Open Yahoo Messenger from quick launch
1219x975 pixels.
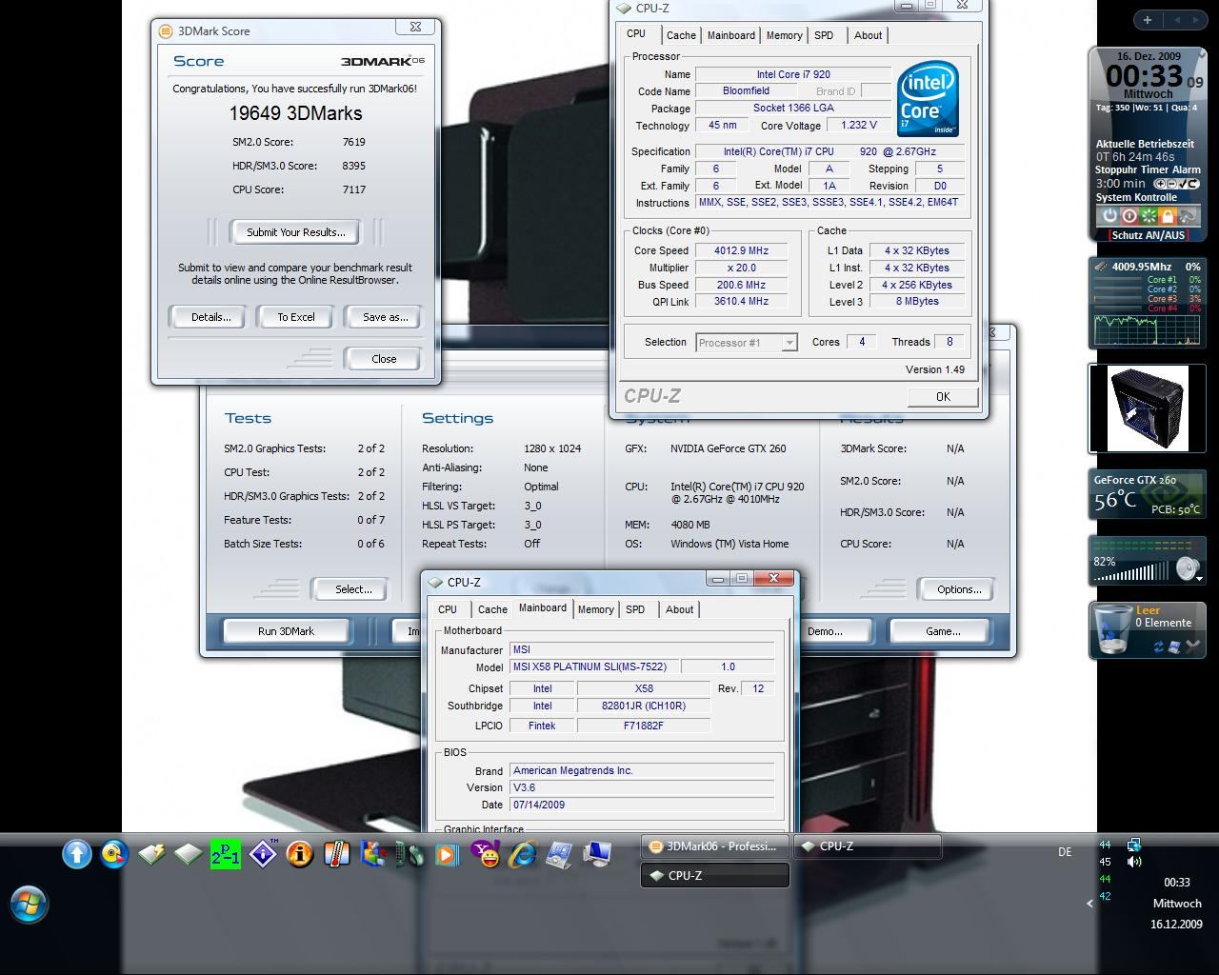coord(485,854)
